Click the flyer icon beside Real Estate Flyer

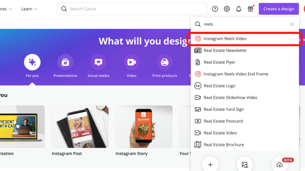[198, 62]
